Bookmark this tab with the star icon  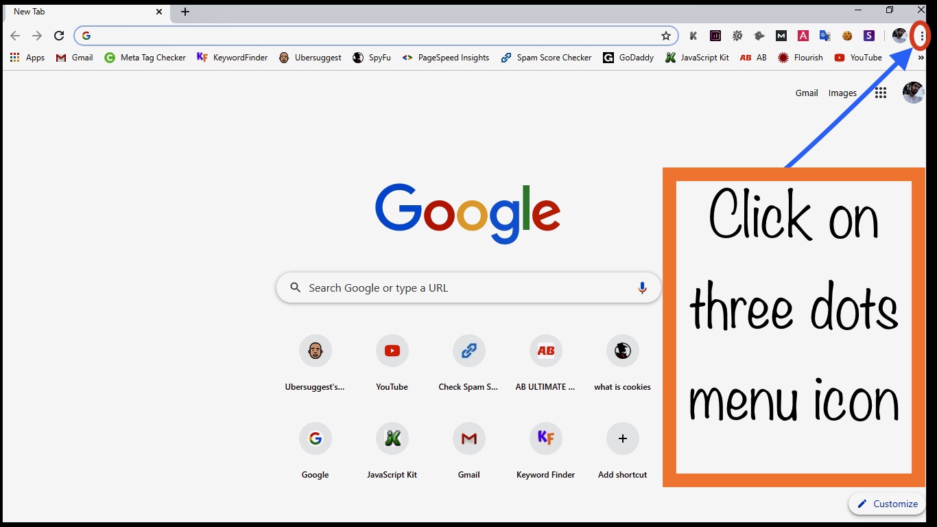[665, 36]
